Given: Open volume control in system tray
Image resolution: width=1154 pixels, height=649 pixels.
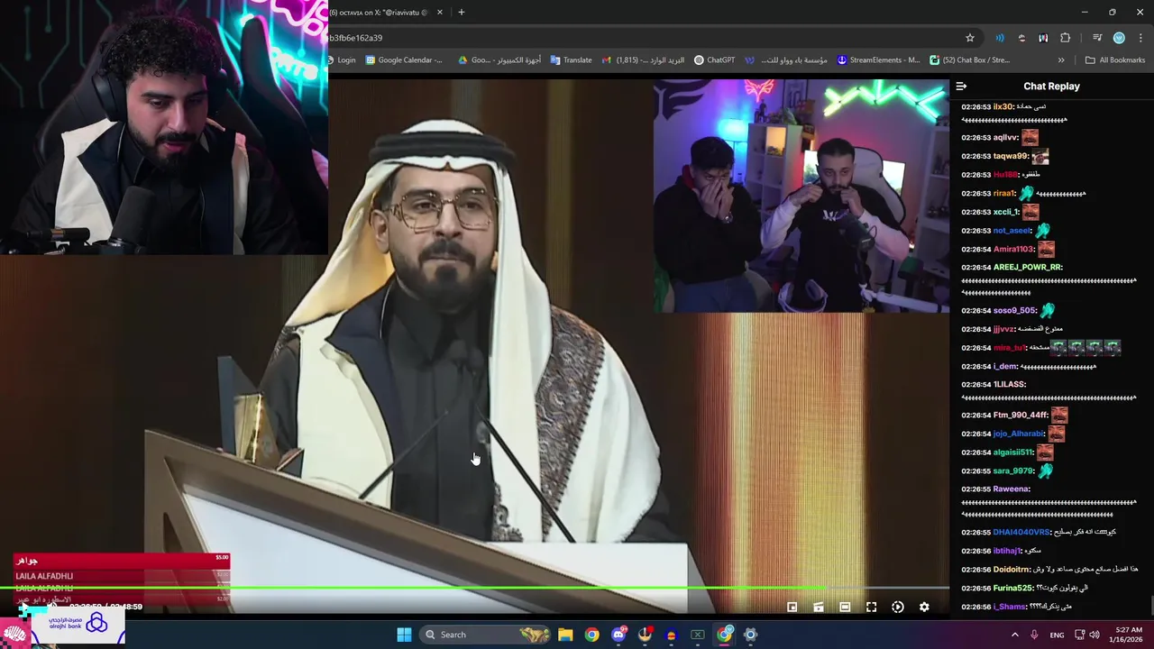Looking at the screenshot, I should (1094, 635).
